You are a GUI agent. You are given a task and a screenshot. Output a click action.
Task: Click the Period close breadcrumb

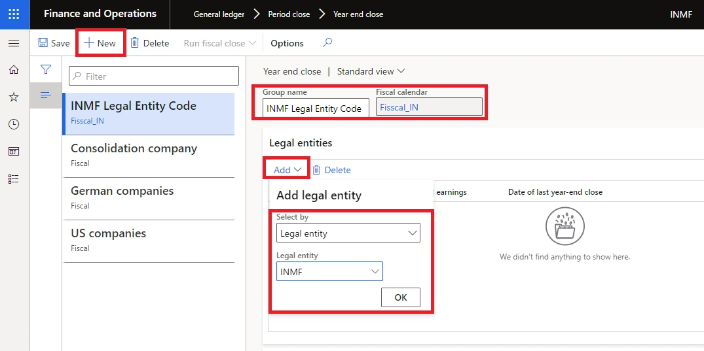pos(289,14)
